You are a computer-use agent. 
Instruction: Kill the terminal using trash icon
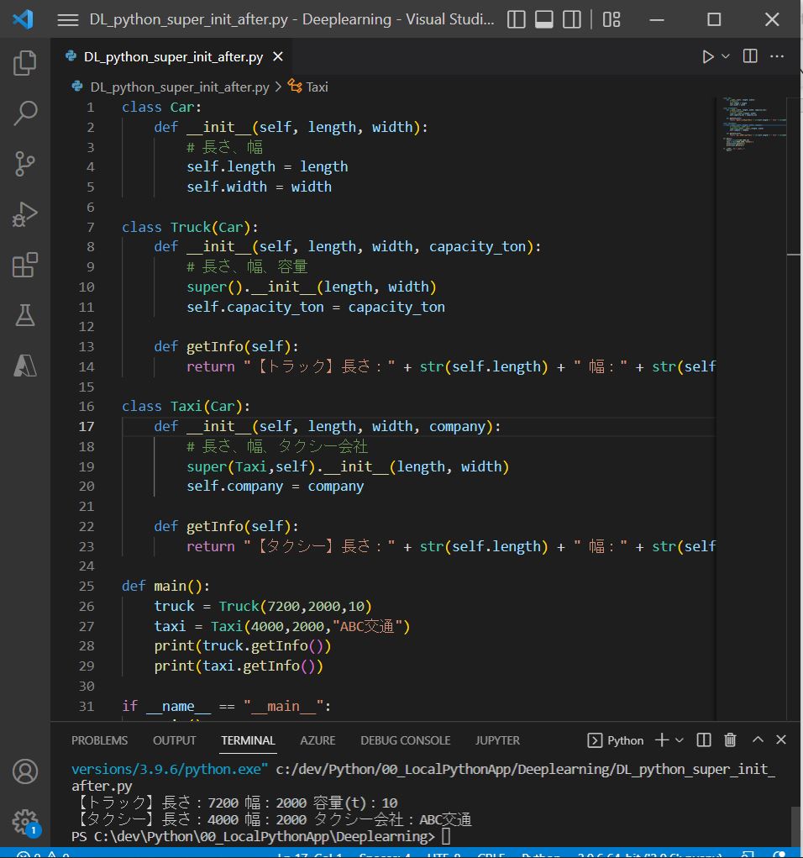click(730, 740)
